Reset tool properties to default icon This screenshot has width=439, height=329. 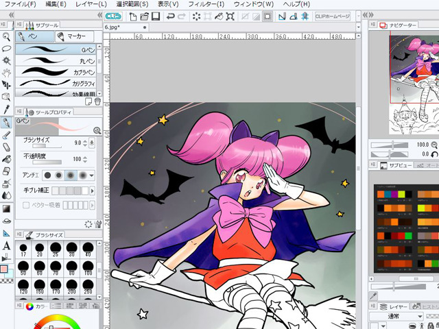[x=88, y=224]
